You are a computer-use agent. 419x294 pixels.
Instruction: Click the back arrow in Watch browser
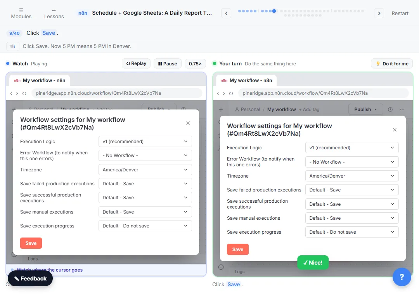coord(11,93)
